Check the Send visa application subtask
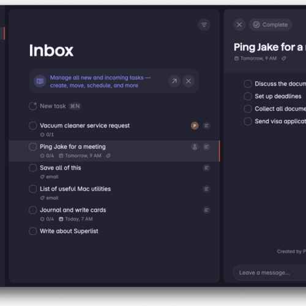 (x=248, y=121)
